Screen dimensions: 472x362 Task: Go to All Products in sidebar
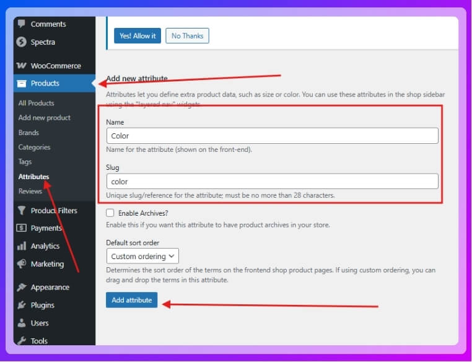pos(36,103)
